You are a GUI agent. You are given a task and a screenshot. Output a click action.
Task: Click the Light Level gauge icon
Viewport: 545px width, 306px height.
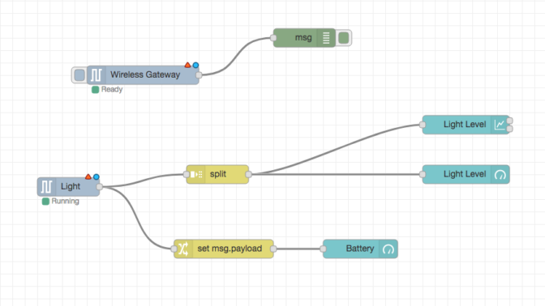500,175
